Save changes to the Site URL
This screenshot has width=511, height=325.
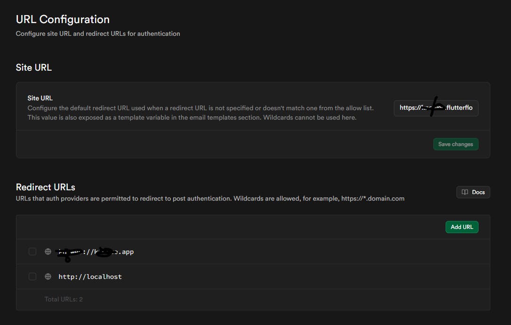tap(455, 144)
